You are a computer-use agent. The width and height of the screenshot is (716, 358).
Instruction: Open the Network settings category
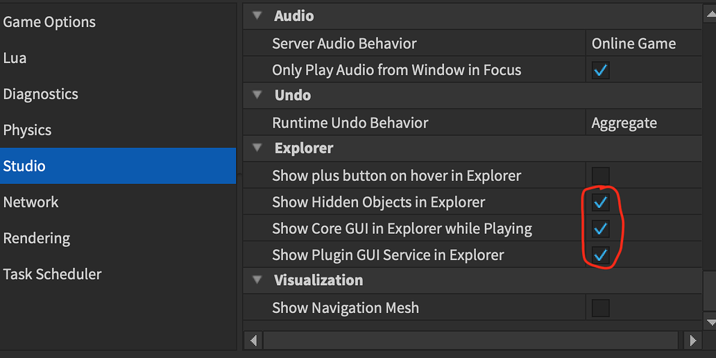(x=31, y=203)
